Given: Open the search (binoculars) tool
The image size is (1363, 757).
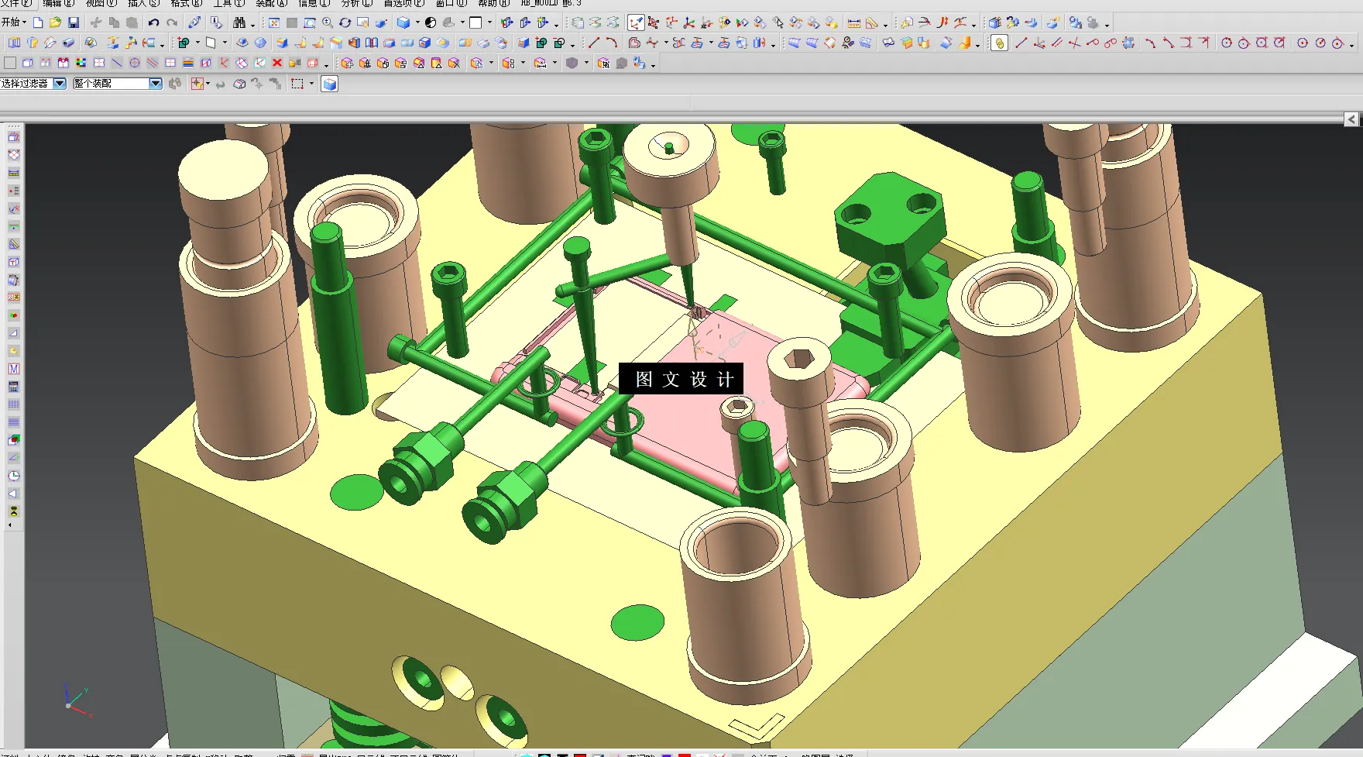Looking at the screenshot, I should pos(240,22).
